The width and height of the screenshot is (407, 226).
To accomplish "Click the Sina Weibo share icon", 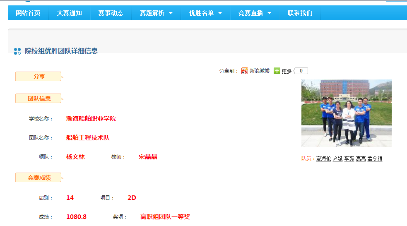I will (245, 71).
